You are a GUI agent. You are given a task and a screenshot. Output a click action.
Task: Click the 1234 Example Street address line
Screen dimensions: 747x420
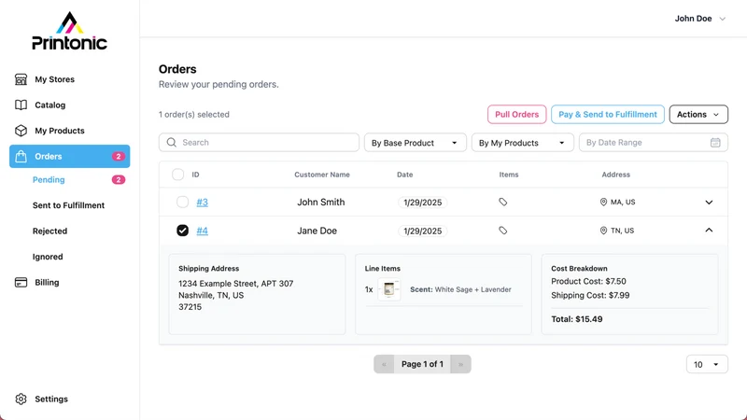point(236,284)
